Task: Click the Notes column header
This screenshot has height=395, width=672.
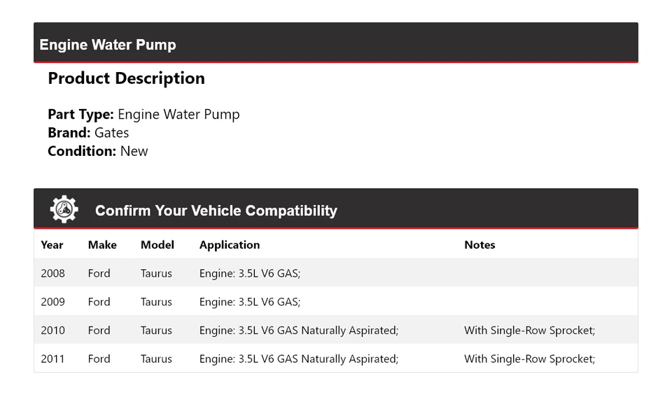Action: [x=479, y=245]
